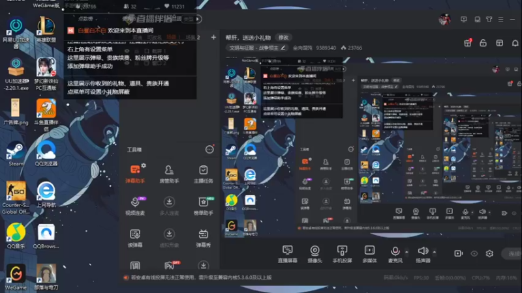Screen dimensions: 522x293
Task: Open notifications bell icon
Action: click(x=515, y=43)
